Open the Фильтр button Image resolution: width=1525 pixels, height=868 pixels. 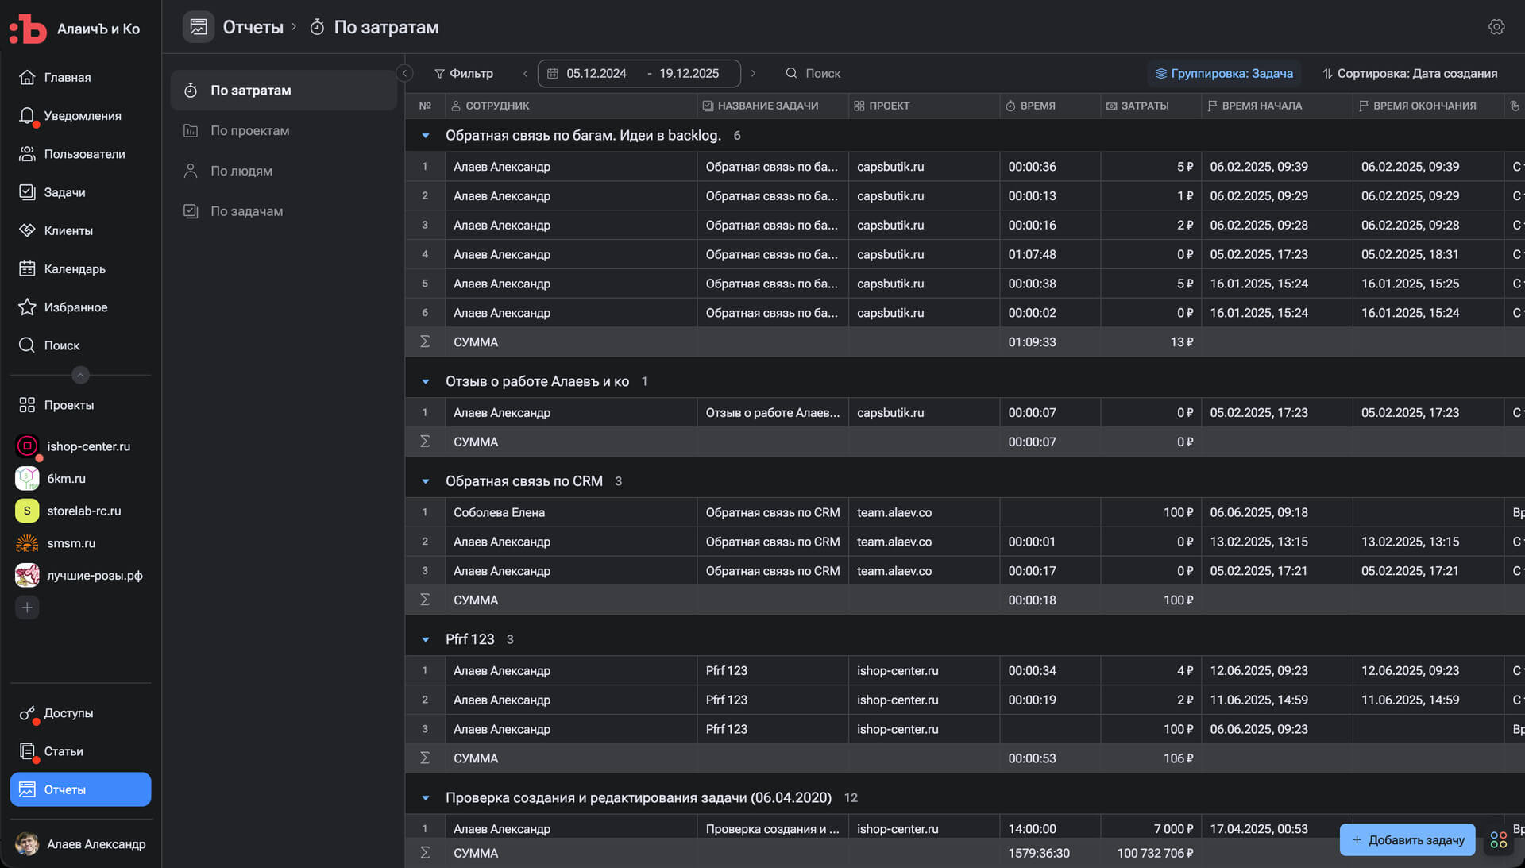coord(464,73)
